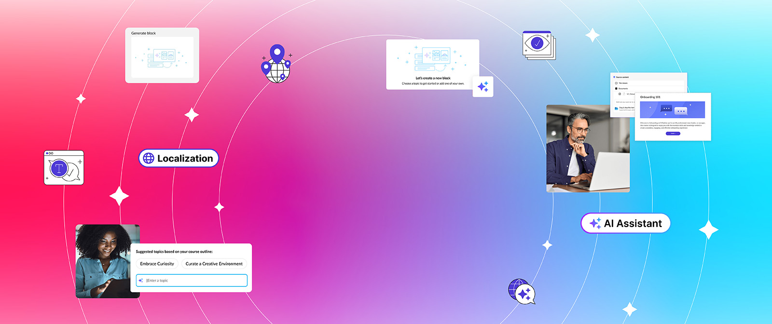
Task: Toggle the Documents checkbox
Action: coord(616,89)
